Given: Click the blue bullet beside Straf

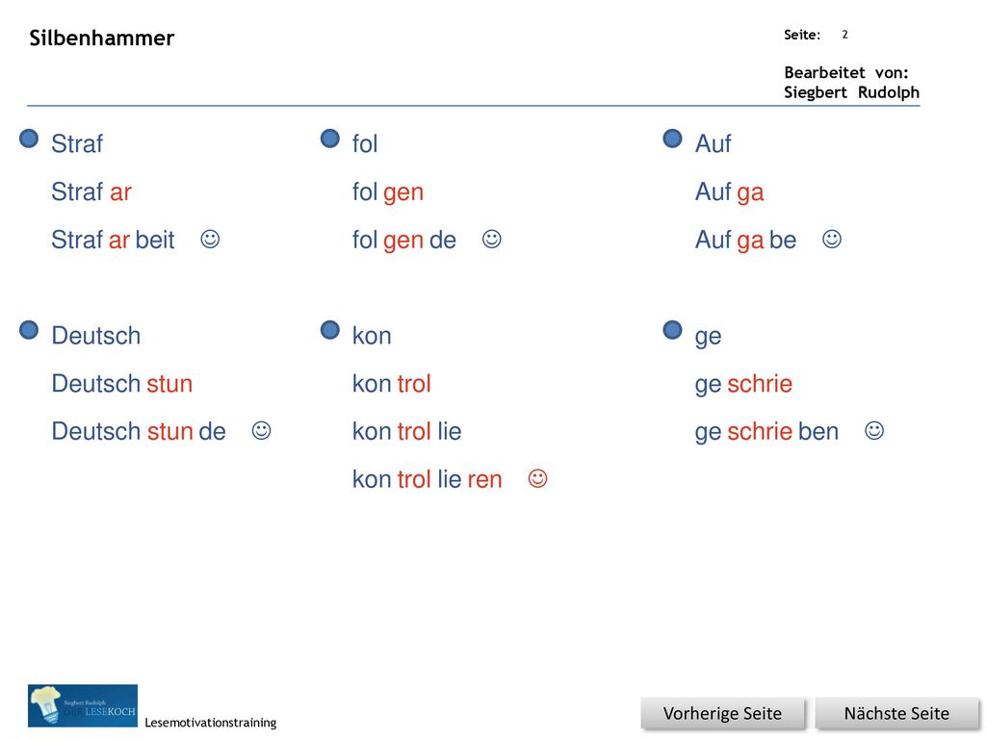Looking at the screenshot, I should 29,139.
